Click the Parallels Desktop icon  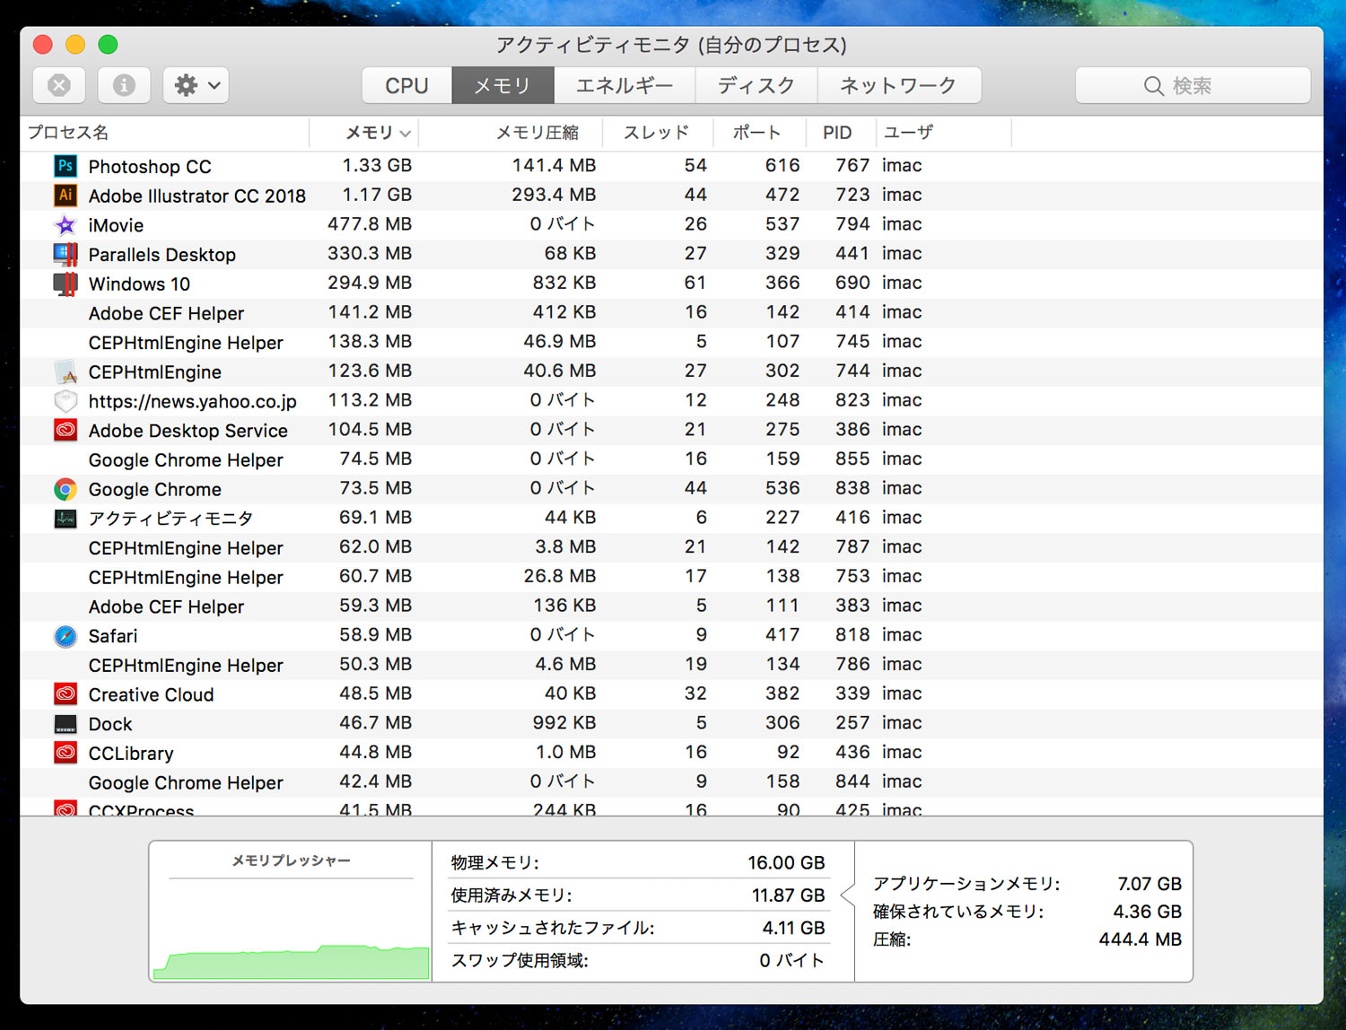point(66,254)
